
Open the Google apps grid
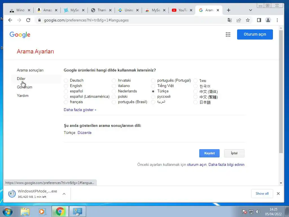(228, 34)
